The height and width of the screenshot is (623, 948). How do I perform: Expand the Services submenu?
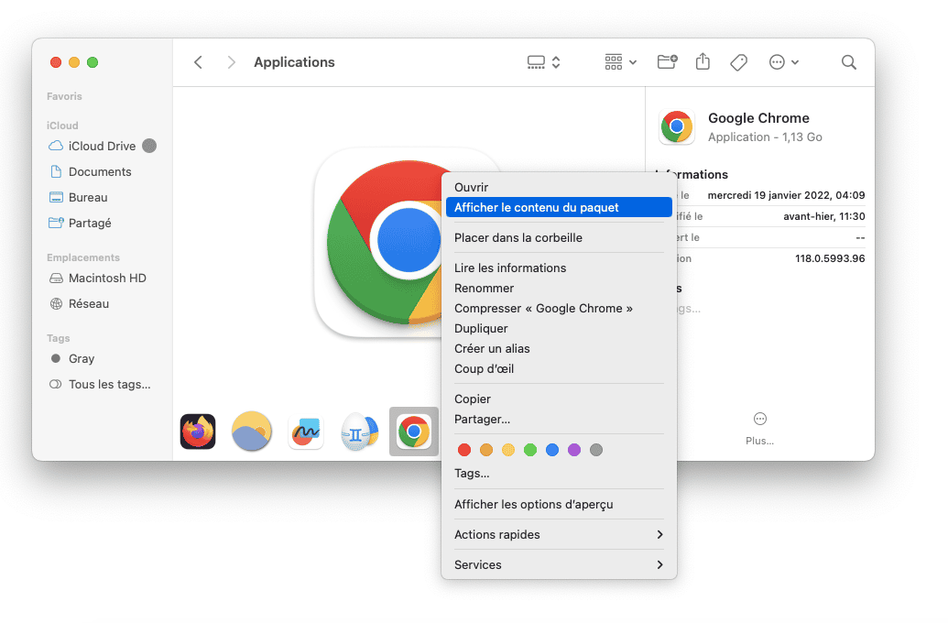point(560,565)
